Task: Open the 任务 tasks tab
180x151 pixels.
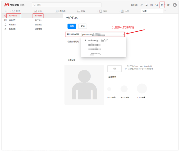Action: [125, 11]
